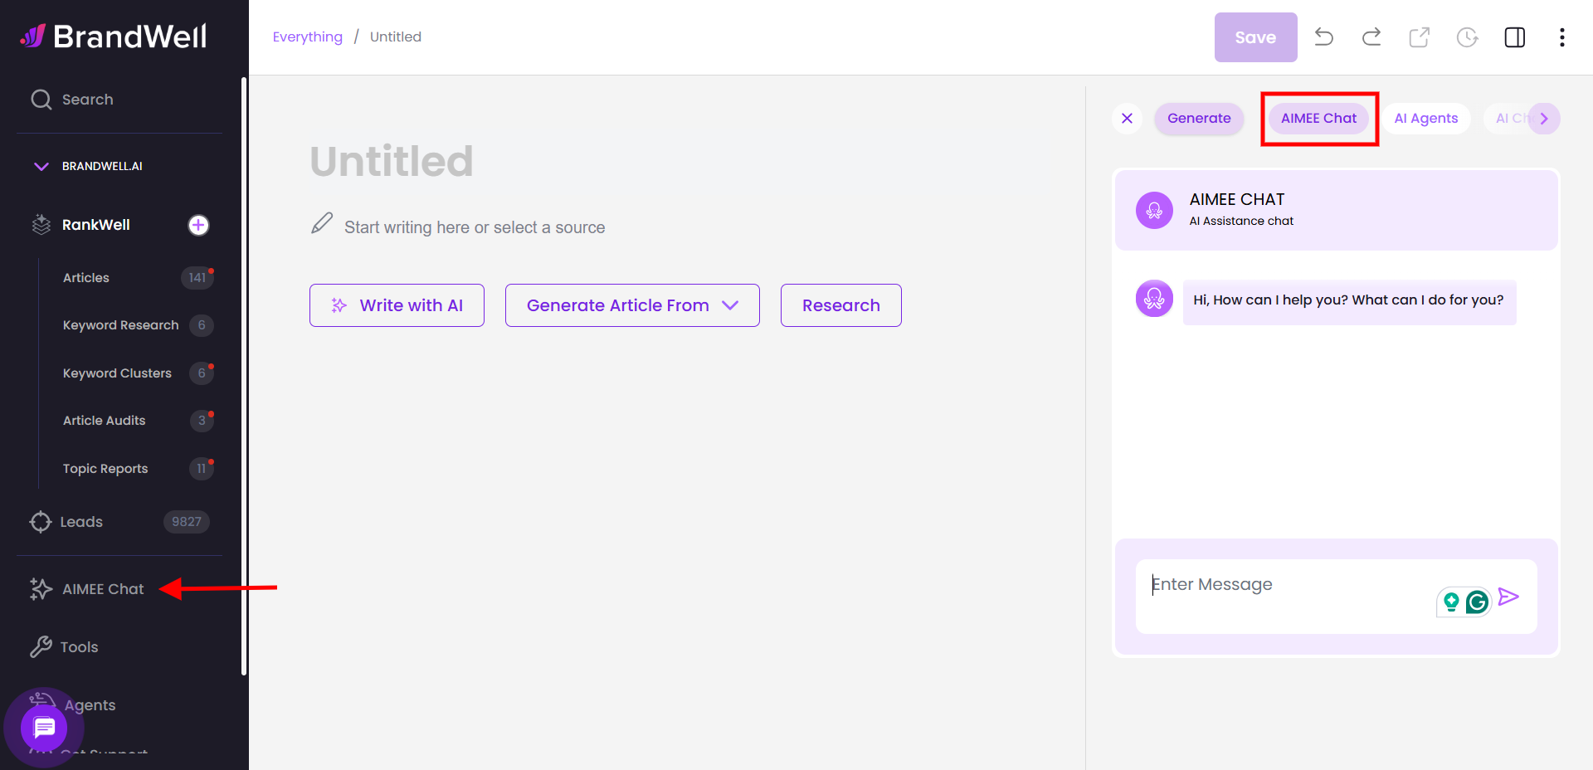Click the Write with AI button
The image size is (1593, 770).
[x=397, y=305]
